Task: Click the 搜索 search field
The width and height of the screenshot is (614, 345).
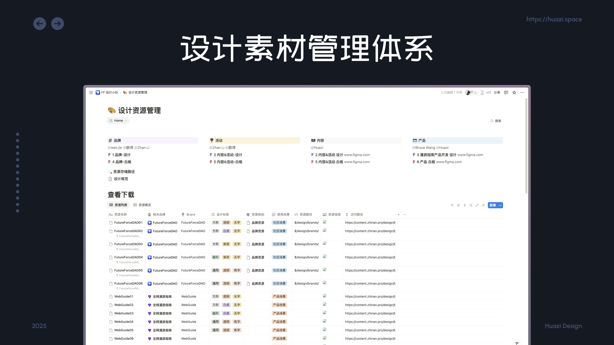Action: [496, 121]
